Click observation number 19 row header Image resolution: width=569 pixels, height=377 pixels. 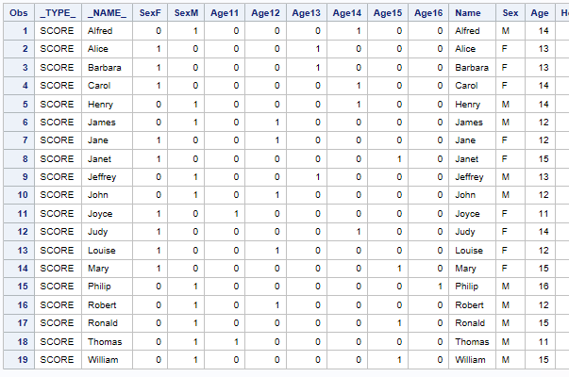click(18, 359)
